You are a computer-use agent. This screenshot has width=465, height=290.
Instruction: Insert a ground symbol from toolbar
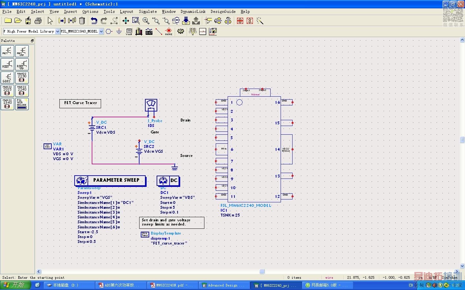click(119, 31)
